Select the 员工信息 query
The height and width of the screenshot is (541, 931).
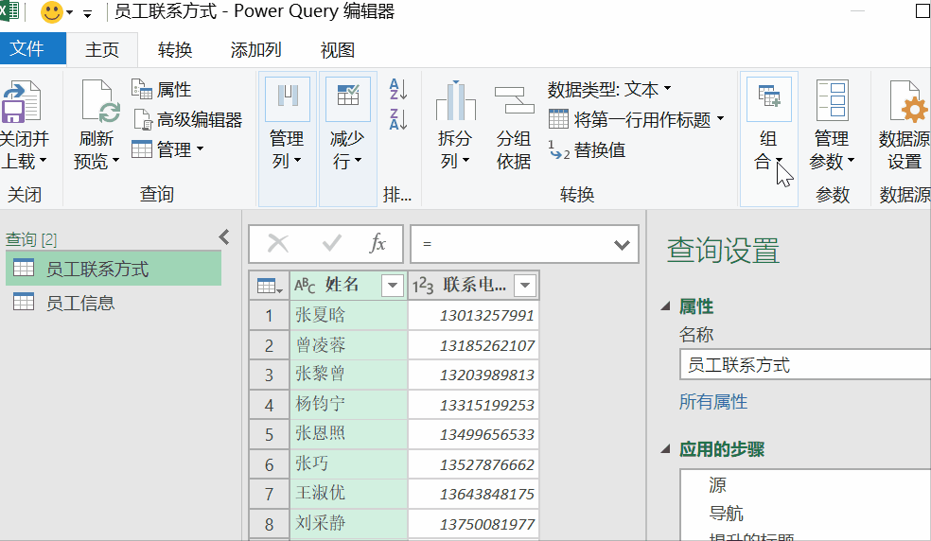pyautogui.click(x=114, y=303)
